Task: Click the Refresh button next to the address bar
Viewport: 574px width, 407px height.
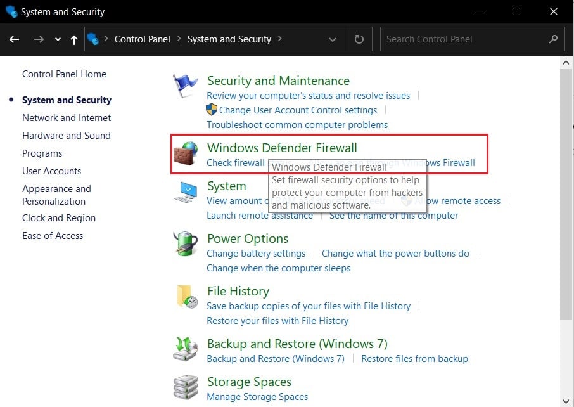Action: pos(359,39)
